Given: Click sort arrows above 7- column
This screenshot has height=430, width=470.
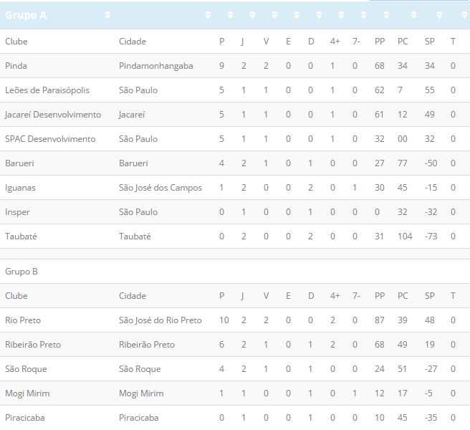Looking at the screenshot, I should coord(363,15).
